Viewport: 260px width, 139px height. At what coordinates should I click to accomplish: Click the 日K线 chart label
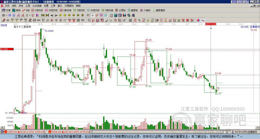4,25
